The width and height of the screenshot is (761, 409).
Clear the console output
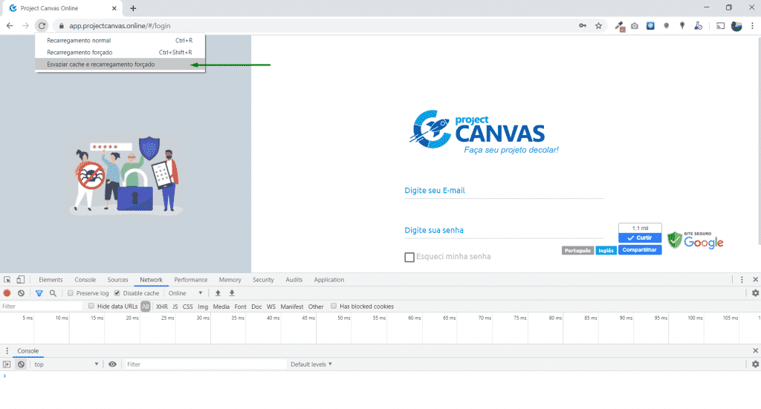click(x=21, y=364)
